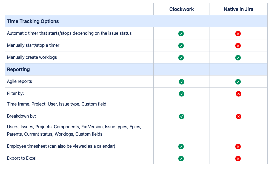This screenshot has height=169, width=272.
Task: Click line starting 'Users, Issues, Projects, Components'
Action: [x=74, y=127]
